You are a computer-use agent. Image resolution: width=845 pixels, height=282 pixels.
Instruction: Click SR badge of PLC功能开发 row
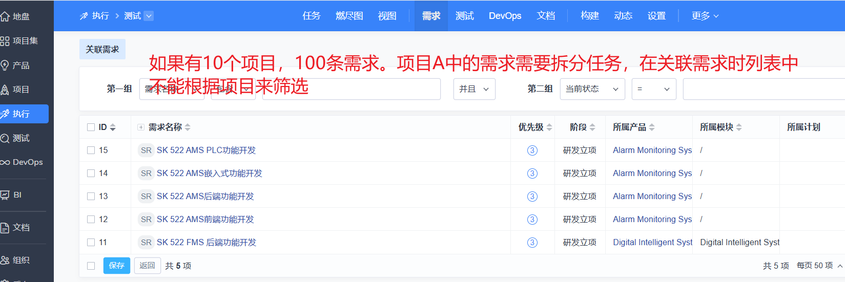tap(146, 150)
